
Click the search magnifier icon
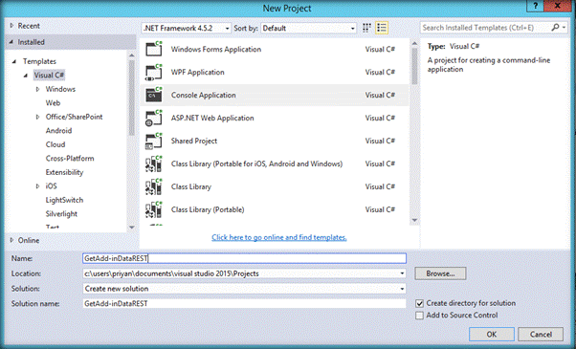tap(555, 27)
